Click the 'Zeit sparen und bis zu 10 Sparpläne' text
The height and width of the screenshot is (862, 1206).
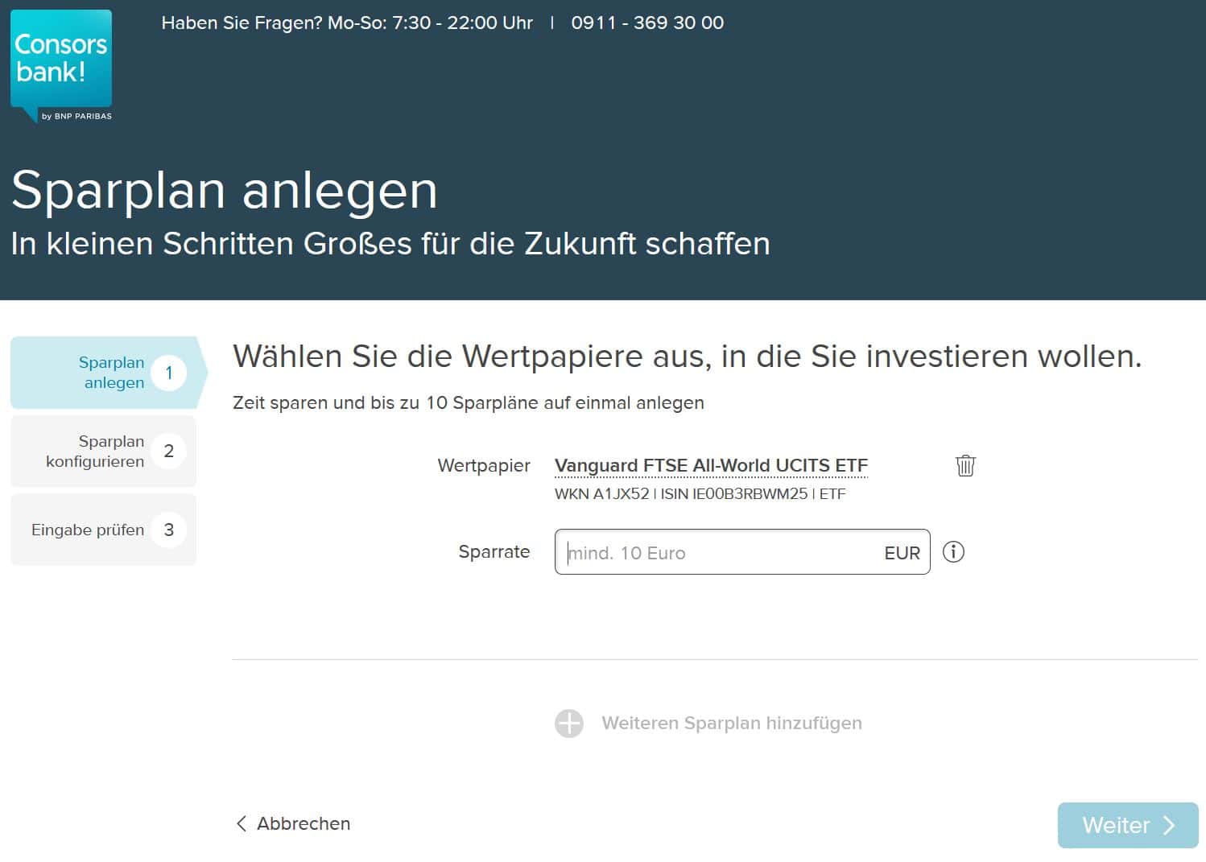(x=469, y=402)
